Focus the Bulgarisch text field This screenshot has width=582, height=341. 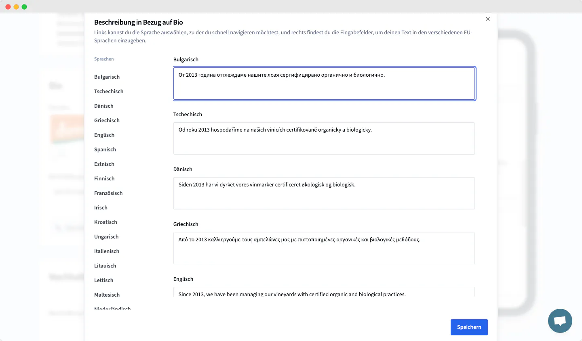click(324, 84)
